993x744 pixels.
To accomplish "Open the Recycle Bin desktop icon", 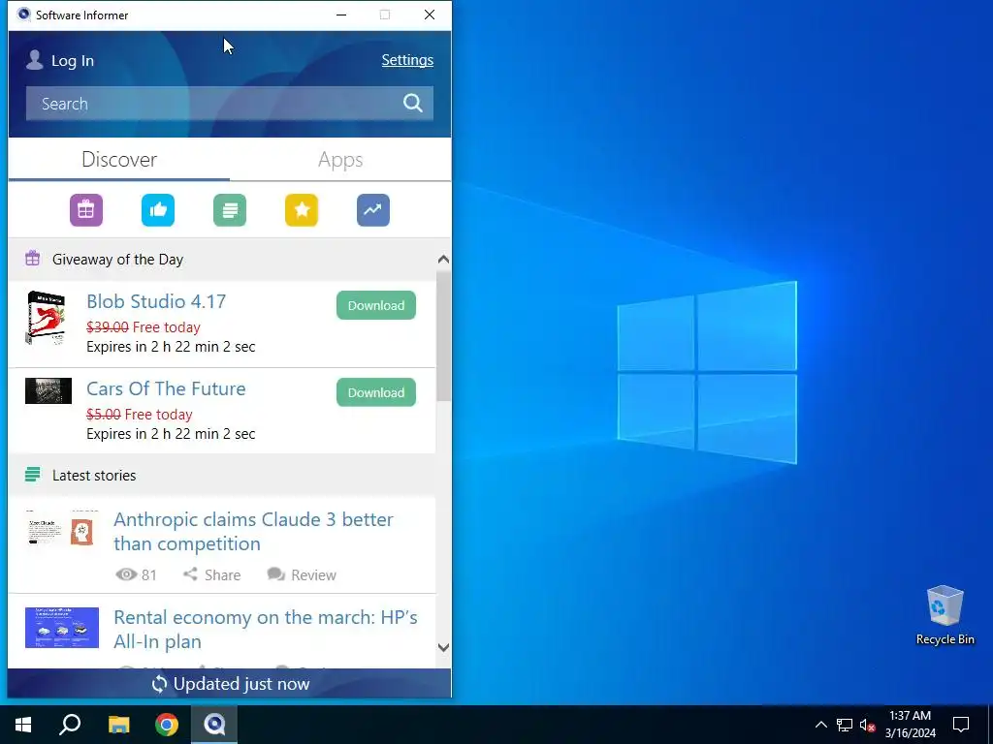I will click(945, 615).
